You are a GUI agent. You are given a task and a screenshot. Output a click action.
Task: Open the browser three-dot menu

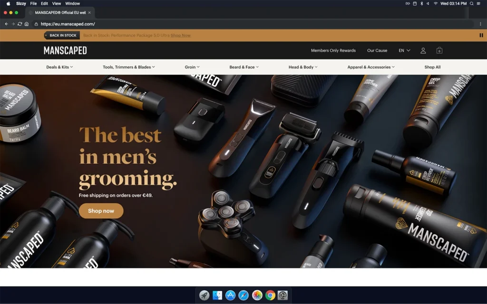tap(480, 24)
